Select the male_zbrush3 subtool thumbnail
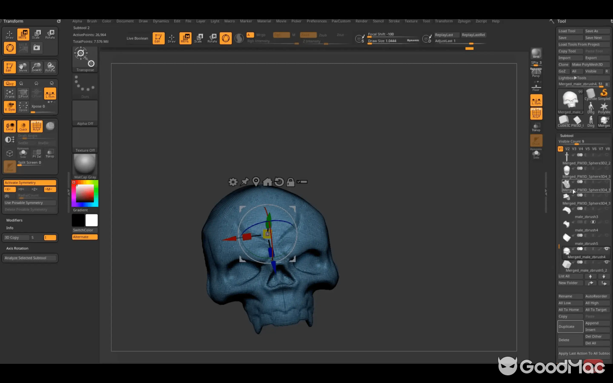 [566, 210]
